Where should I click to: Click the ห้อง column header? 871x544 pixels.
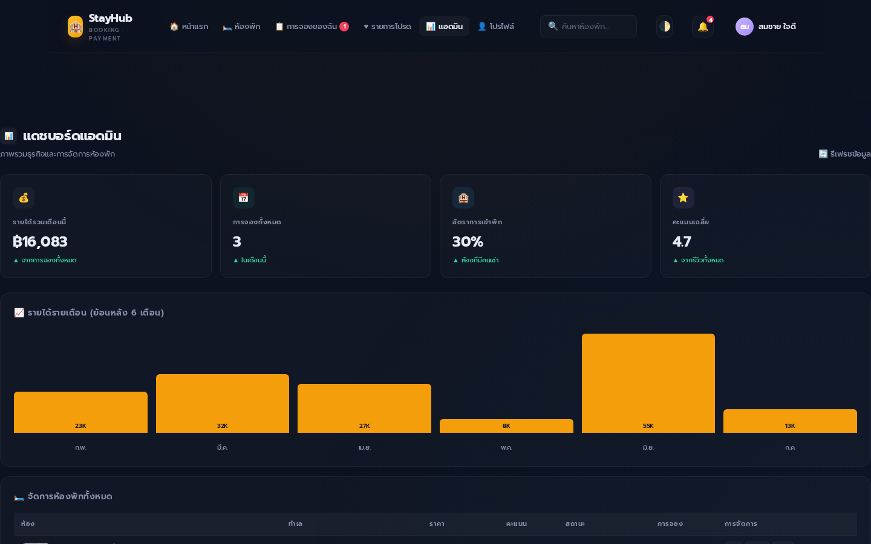[28, 524]
